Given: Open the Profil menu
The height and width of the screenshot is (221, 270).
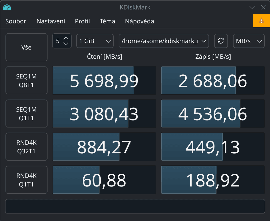Looking at the screenshot, I should pos(82,21).
